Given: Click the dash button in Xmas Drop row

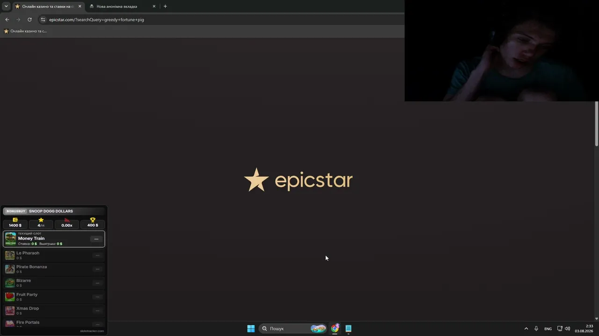Looking at the screenshot, I should 97,311.
